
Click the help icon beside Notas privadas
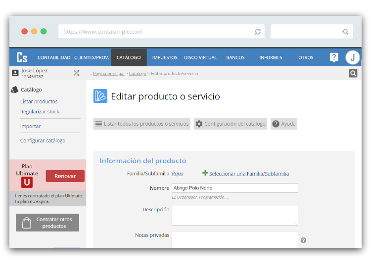[303, 240]
